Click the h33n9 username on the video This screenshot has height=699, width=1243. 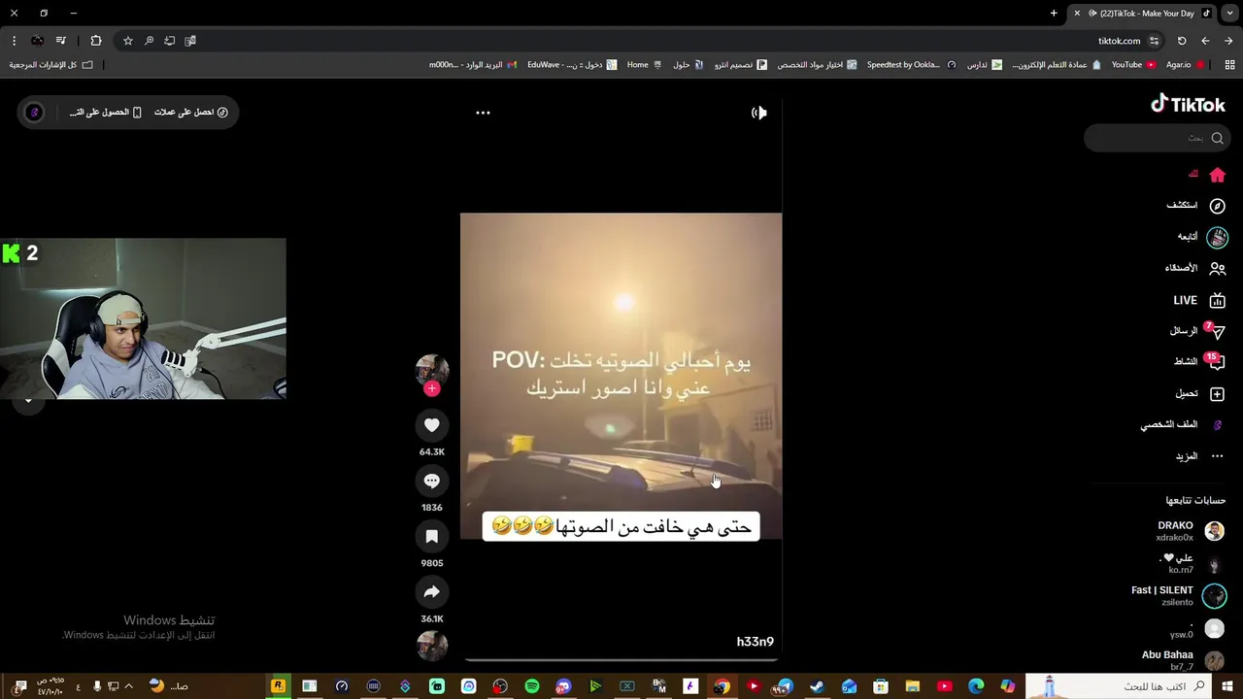[x=755, y=642]
